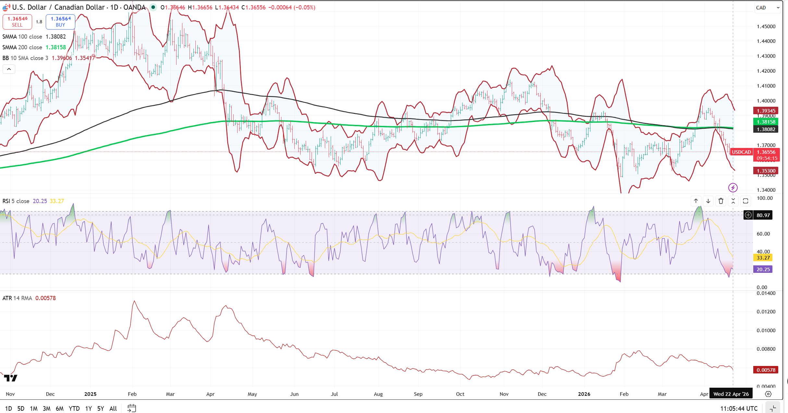788x413 pixels.
Task: Switch to the 3M date range
Action: [46, 408]
